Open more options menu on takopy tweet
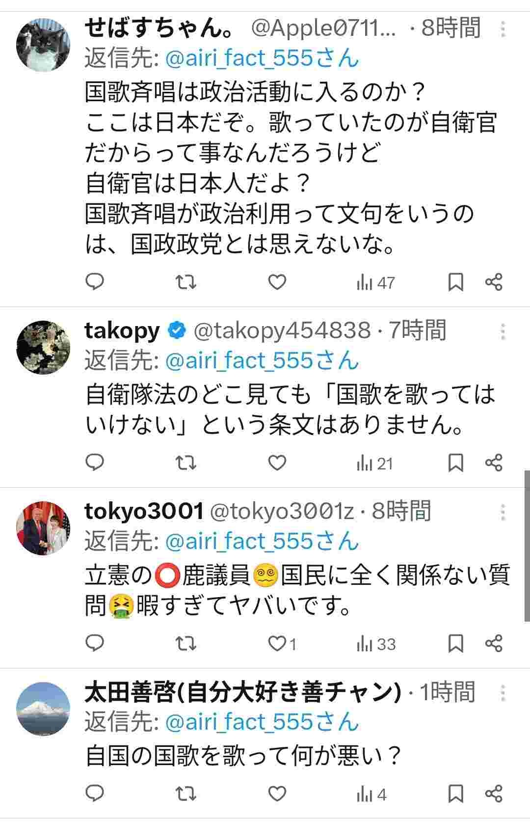530x822 pixels. click(503, 331)
